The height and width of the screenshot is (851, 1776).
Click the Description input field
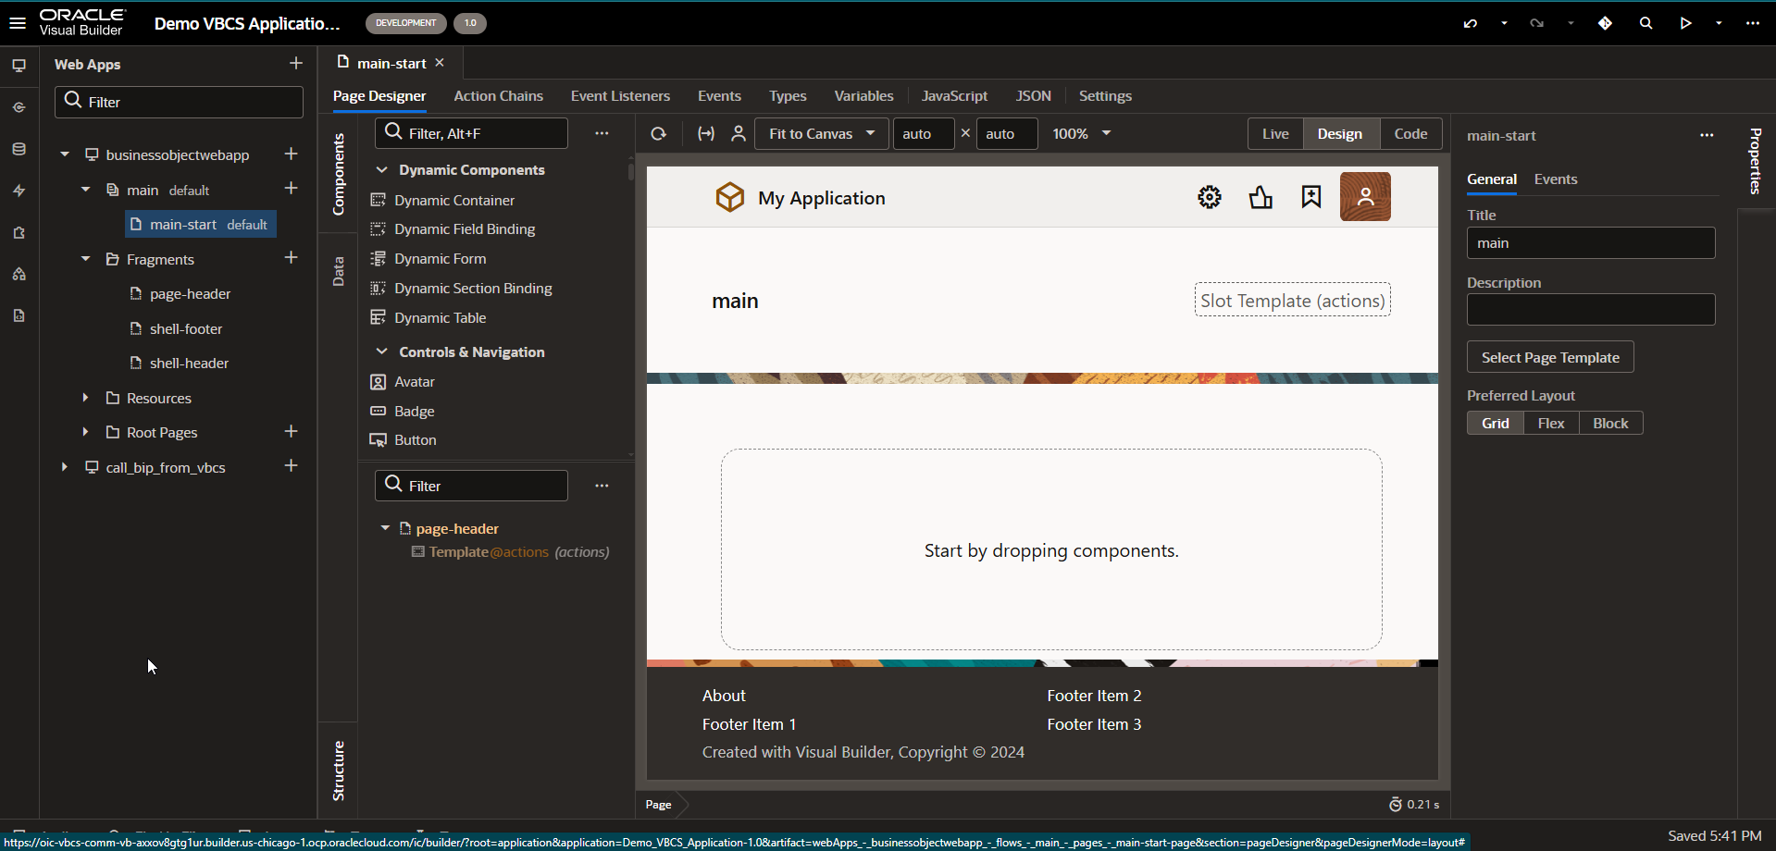pos(1590,309)
